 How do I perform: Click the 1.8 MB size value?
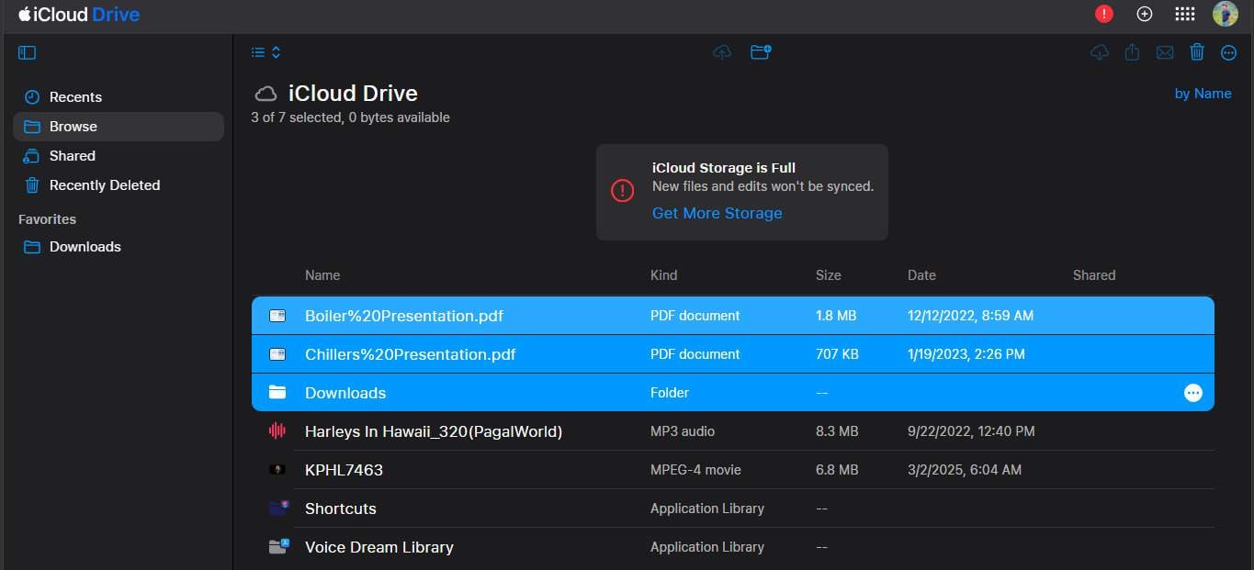(x=836, y=316)
